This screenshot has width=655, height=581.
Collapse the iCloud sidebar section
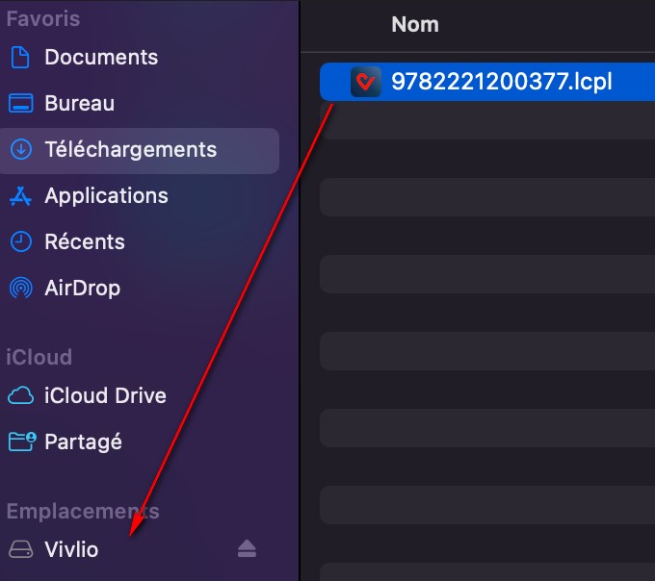pyautogui.click(x=39, y=357)
